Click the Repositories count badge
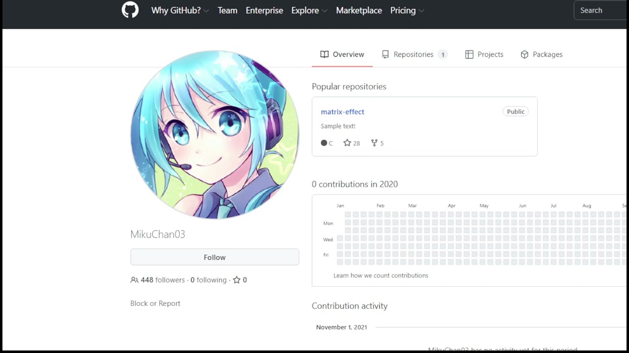Viewport: 629px width, 353px height. [443, 54]
